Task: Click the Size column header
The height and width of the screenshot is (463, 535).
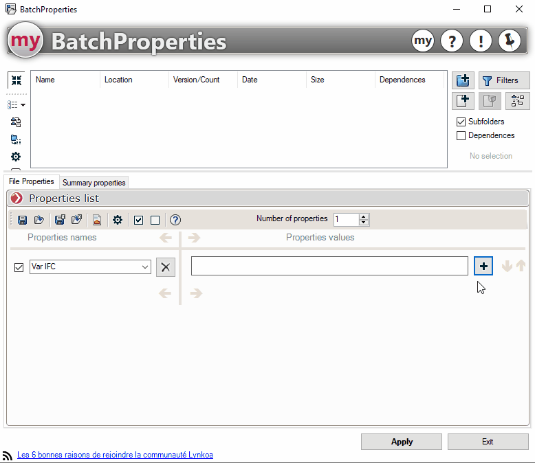Action: pos(340,80)
